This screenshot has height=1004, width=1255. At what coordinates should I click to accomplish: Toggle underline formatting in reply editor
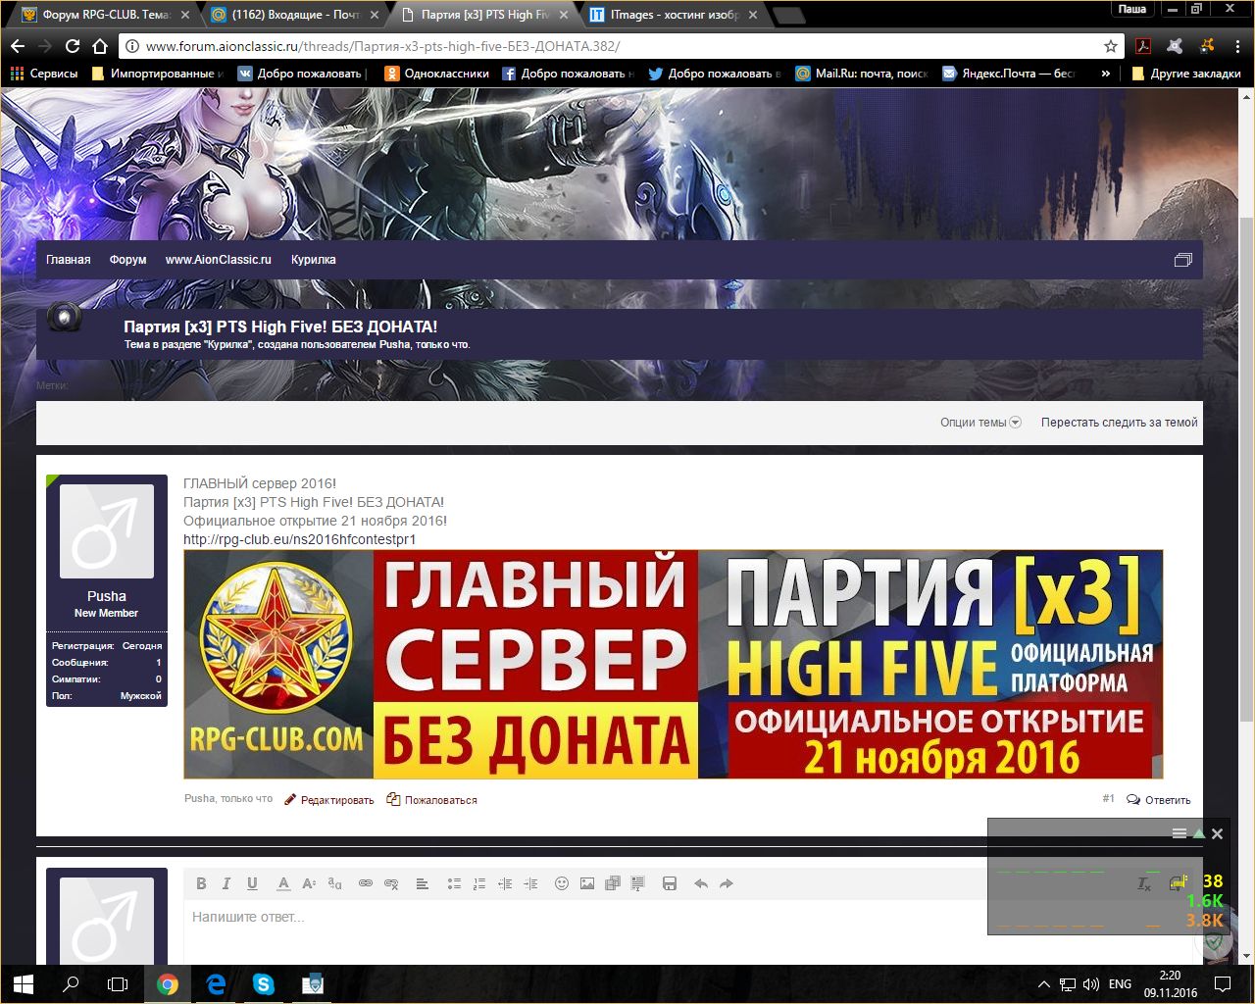(x=252, y=883)
